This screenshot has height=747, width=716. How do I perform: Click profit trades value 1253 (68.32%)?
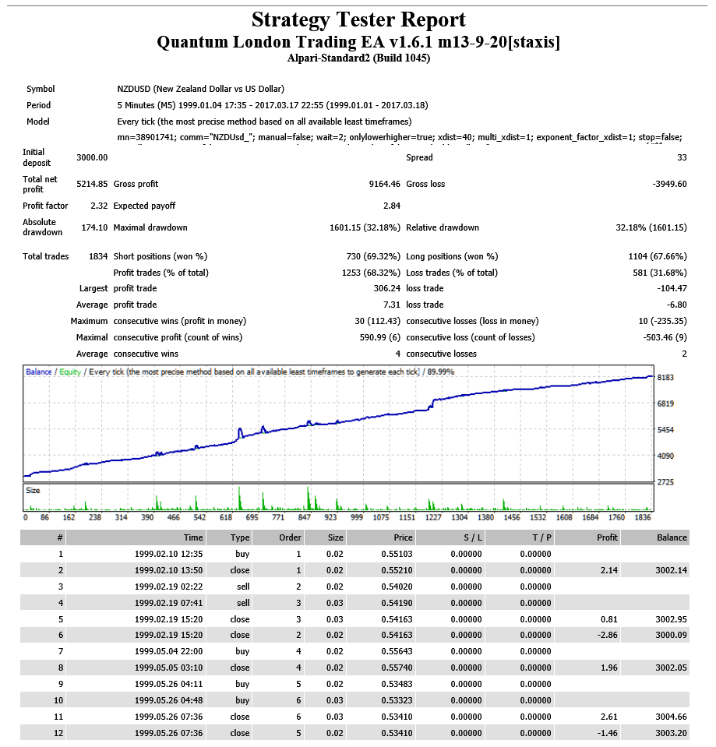coord(371,273)
